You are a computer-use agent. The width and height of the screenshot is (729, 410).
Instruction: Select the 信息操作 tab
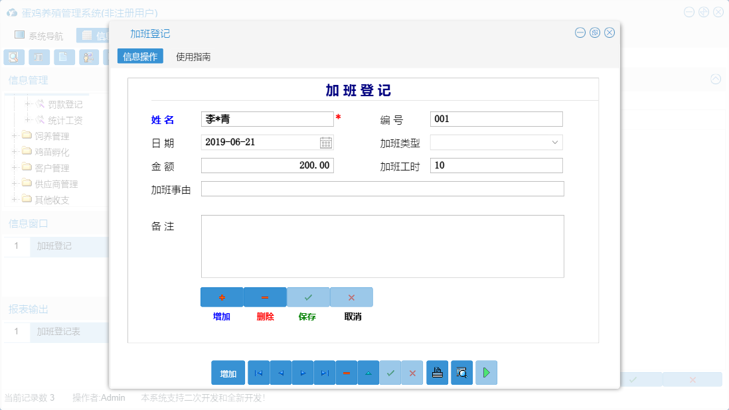click(x=140, y=56)
